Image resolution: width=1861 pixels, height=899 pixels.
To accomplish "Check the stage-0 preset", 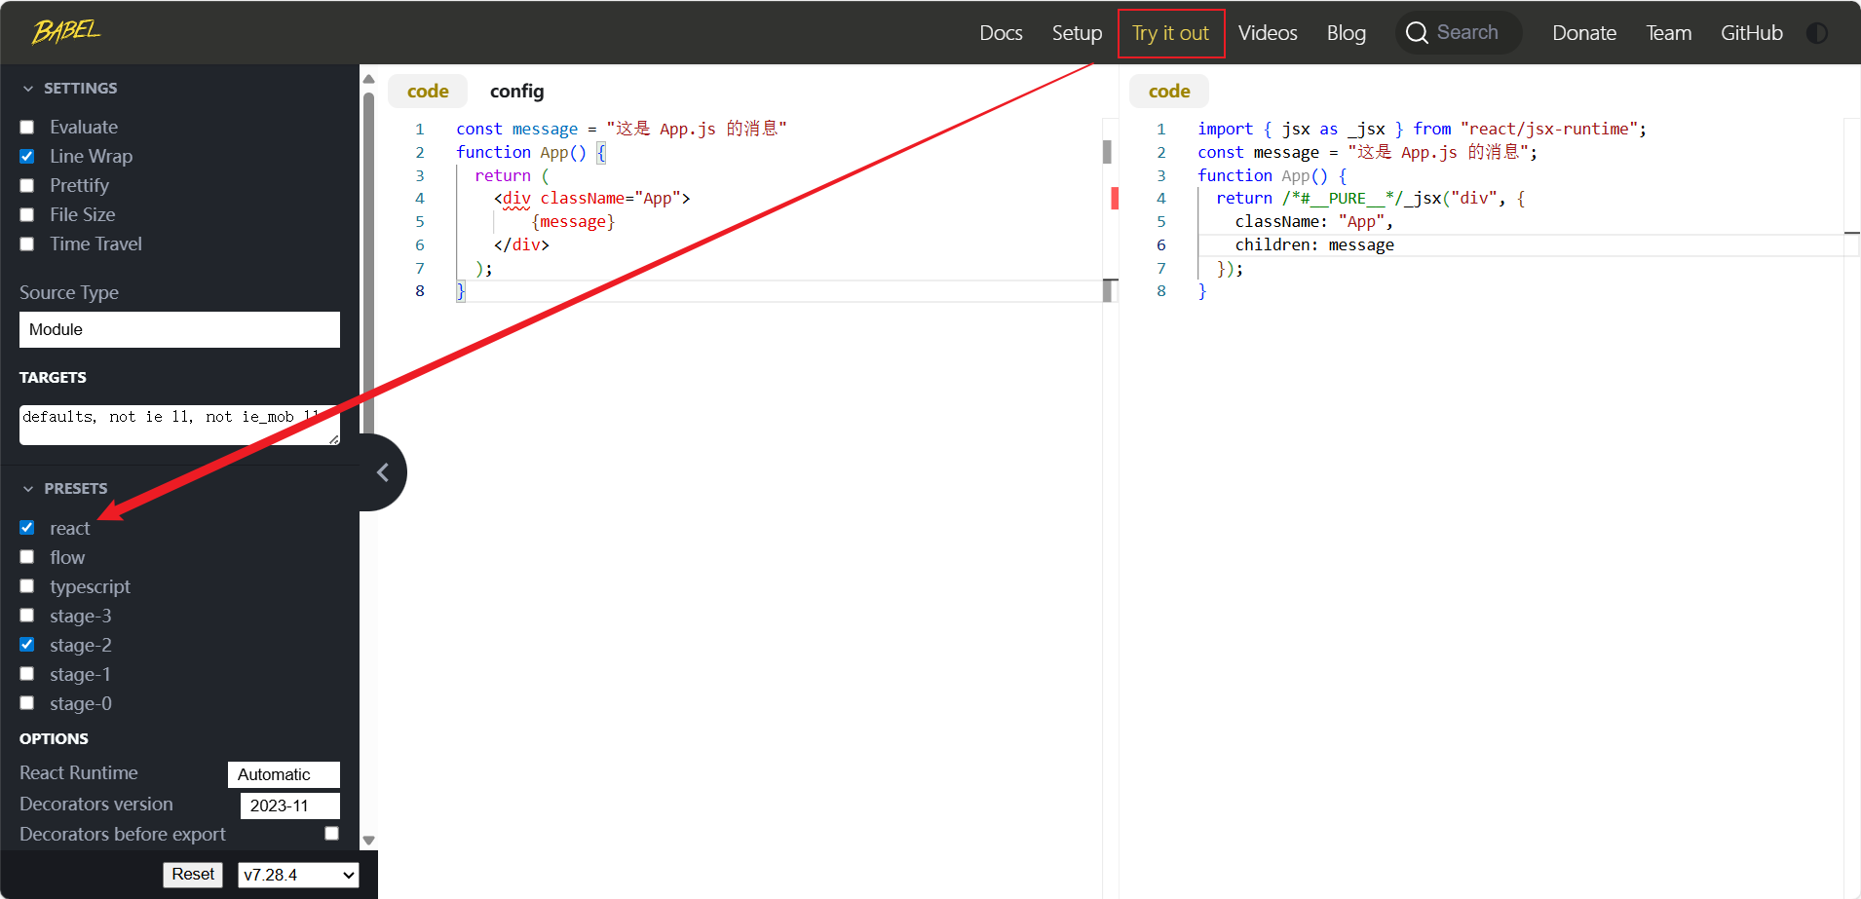I will tap(27, 703).
